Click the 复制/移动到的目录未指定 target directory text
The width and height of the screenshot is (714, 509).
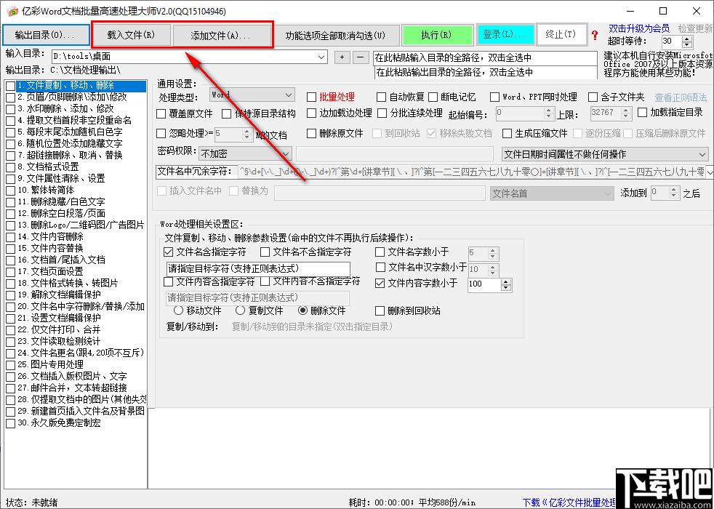pos(313,327)
